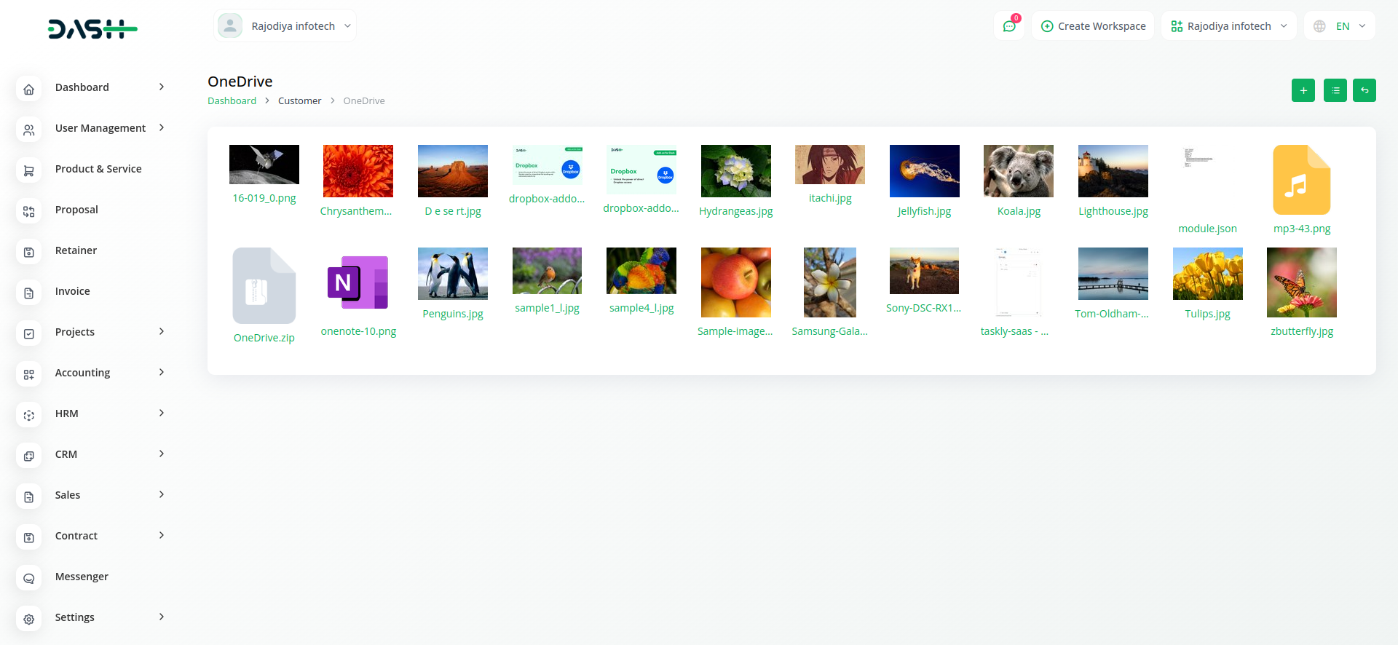Select the Penguins.jpg image thumbnail
Viewport: 1398px width, 645px height.
[x=452, y=274]
